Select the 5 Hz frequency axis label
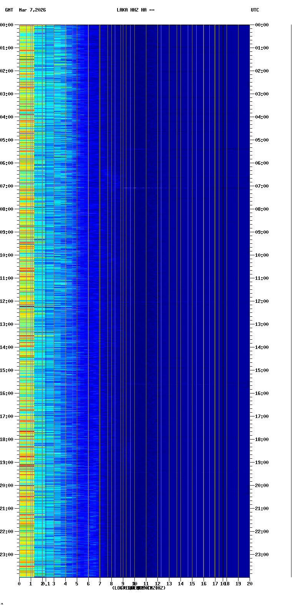This screenshot has height=608, width=308. coord(77,584)
